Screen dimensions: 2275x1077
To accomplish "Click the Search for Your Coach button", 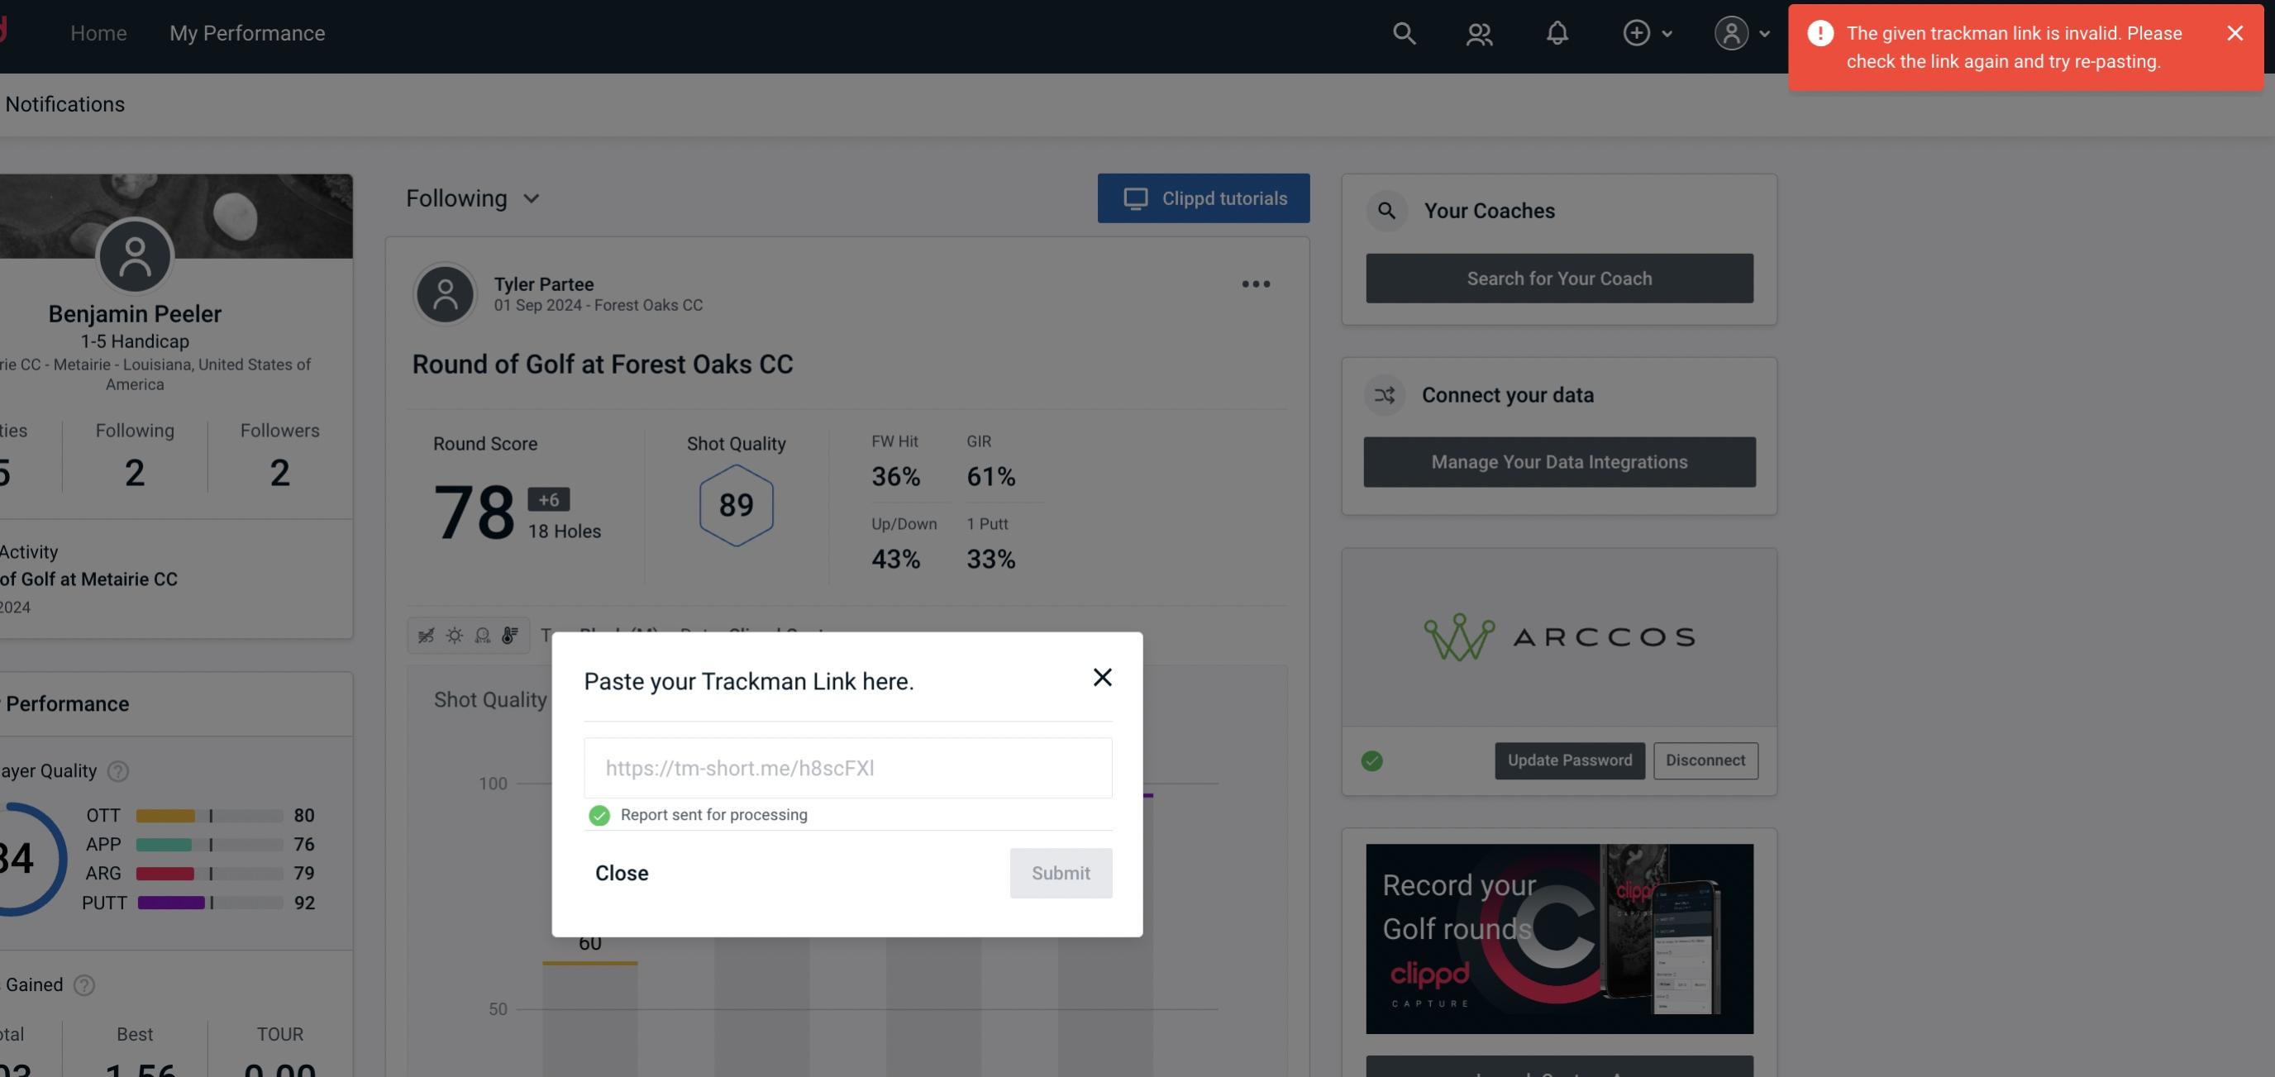I will (1560, 277).
